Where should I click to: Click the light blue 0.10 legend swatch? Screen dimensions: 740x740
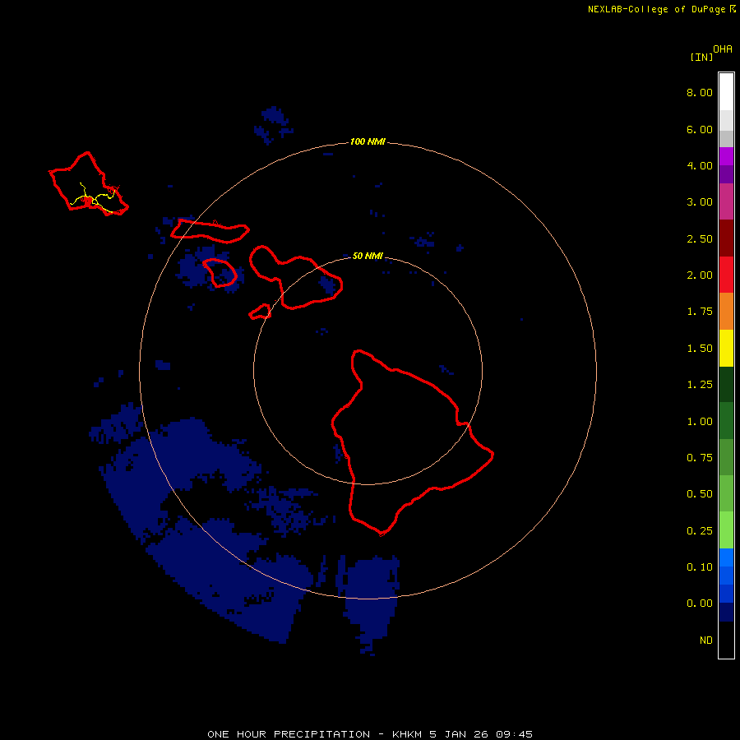pos(726,557)
